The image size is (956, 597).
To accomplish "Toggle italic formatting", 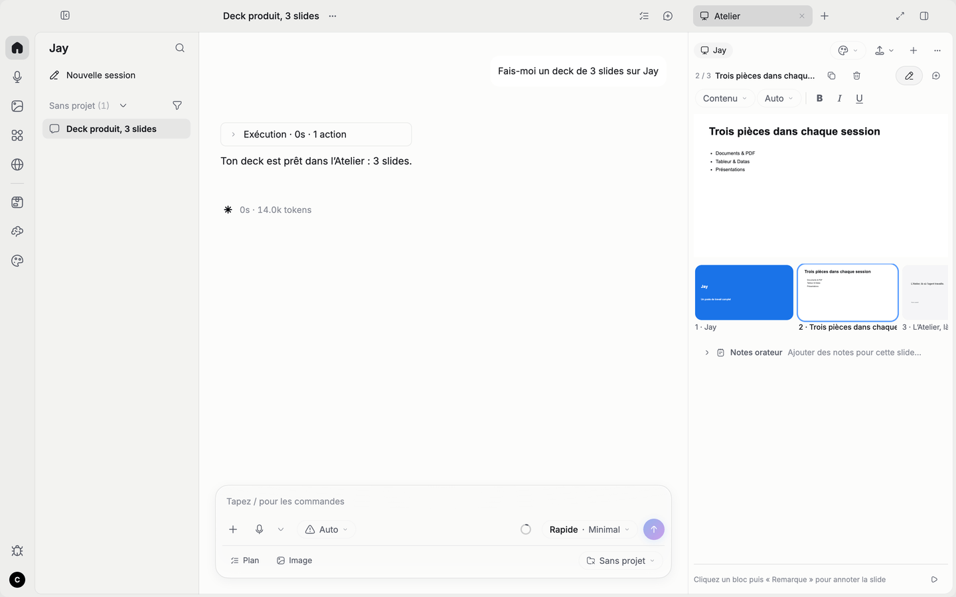I will coord(839,98).
